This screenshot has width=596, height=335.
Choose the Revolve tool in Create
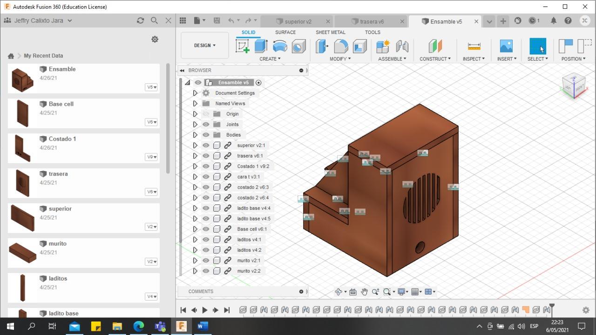click(280, 46)
